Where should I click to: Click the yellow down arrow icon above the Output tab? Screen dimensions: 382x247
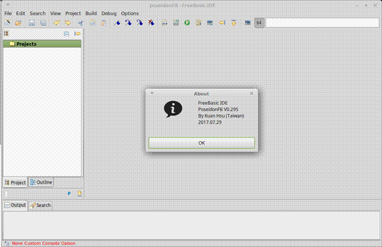[80, 194]
